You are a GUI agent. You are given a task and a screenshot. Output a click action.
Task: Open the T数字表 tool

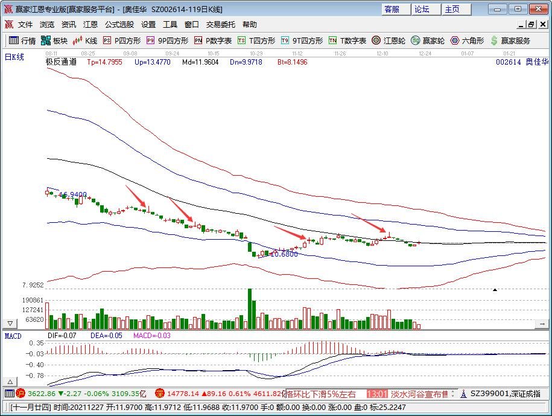(x=347, y=40)
